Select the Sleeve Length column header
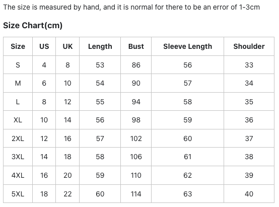 [x=187, y=46]
